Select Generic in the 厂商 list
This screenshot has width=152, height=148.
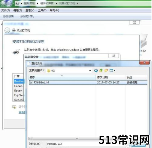[x=19, y=100]
